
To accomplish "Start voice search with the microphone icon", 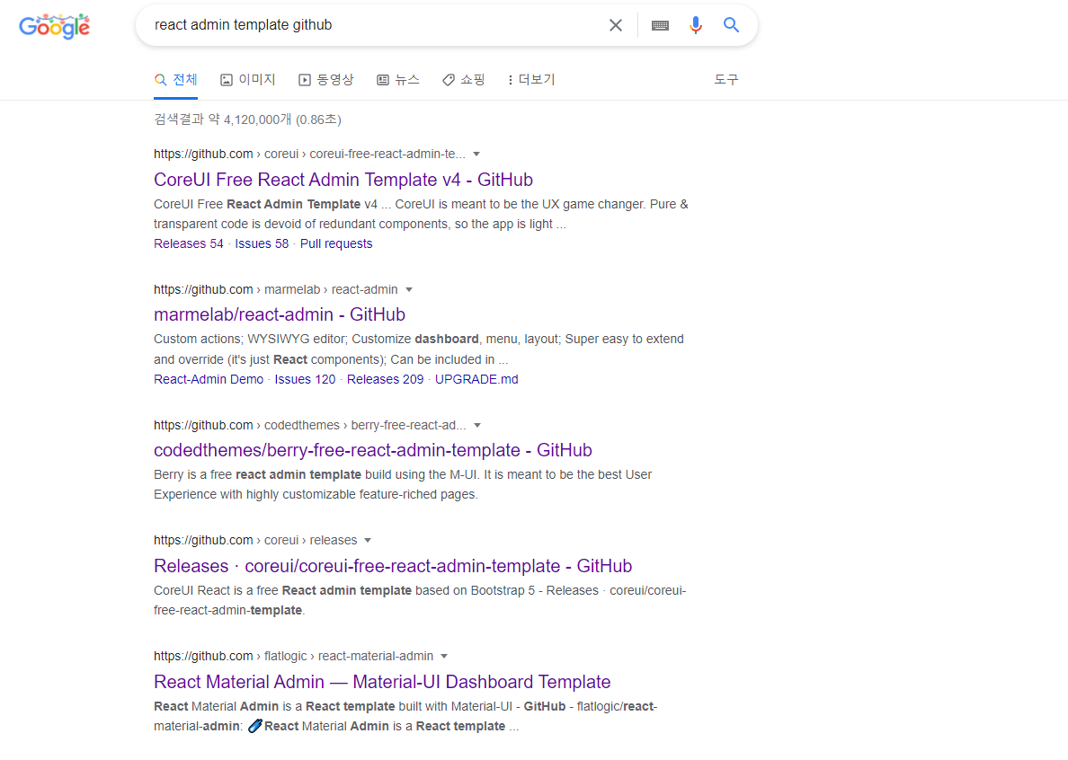I will (x=696, y=25).
